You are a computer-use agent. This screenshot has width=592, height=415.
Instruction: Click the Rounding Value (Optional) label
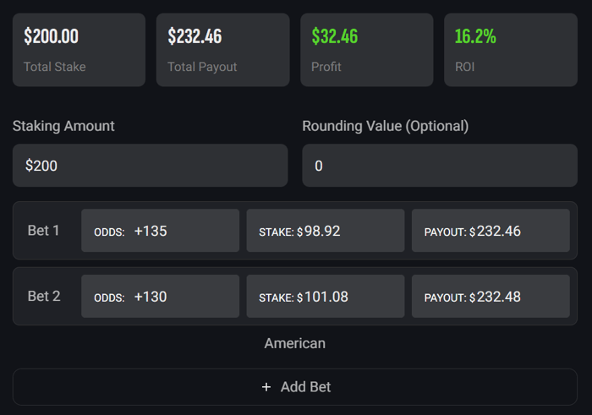pos(385,126)
